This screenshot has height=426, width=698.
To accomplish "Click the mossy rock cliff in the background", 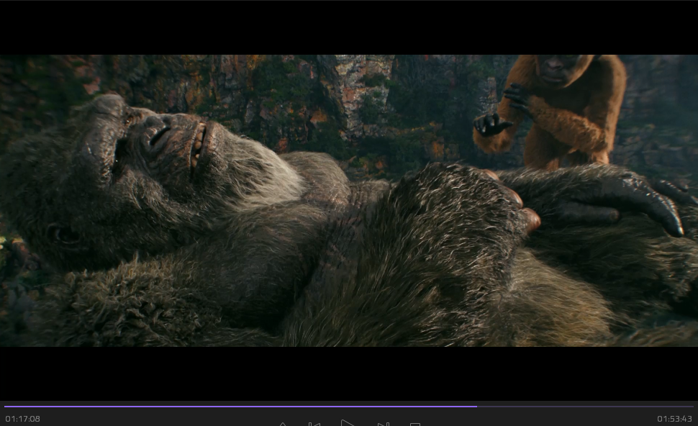I will coord(360,94).
